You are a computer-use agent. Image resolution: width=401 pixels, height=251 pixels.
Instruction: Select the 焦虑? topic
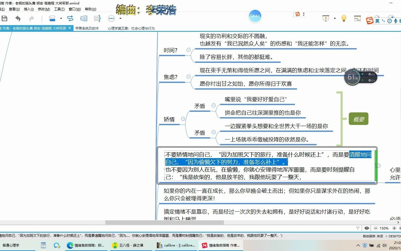pos(170,77)
